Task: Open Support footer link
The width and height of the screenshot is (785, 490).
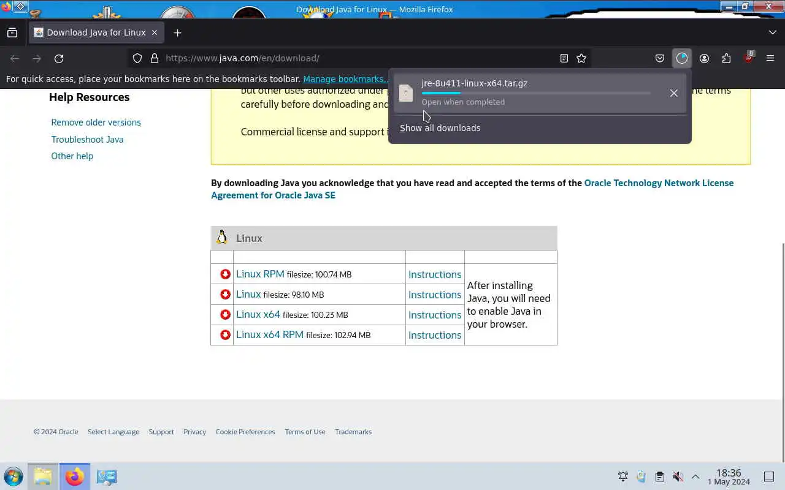Action: click(x=161, y=432)
